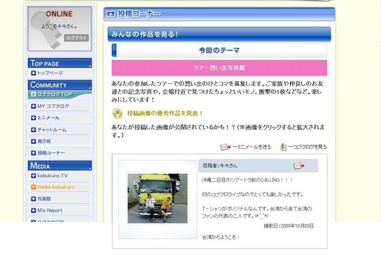
Task: Open ミニメール in the sidebar
Action: coord(48,118)
